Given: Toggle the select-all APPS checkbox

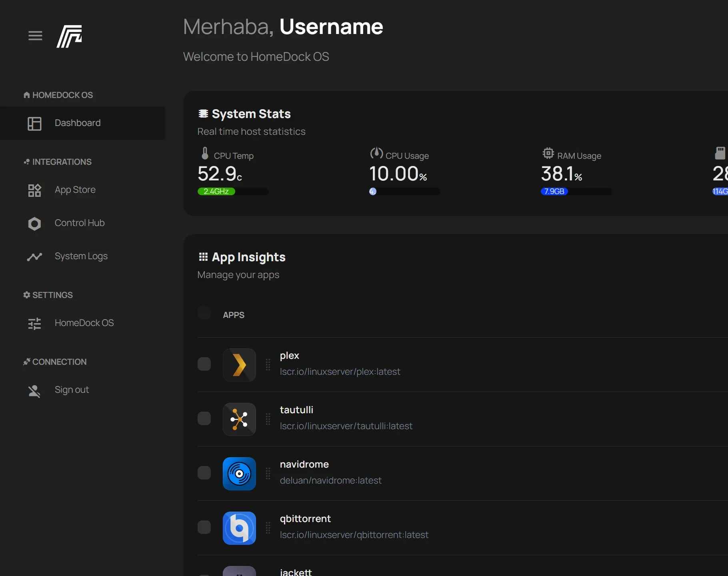Looking at the screenshot, I should (204, 313).
